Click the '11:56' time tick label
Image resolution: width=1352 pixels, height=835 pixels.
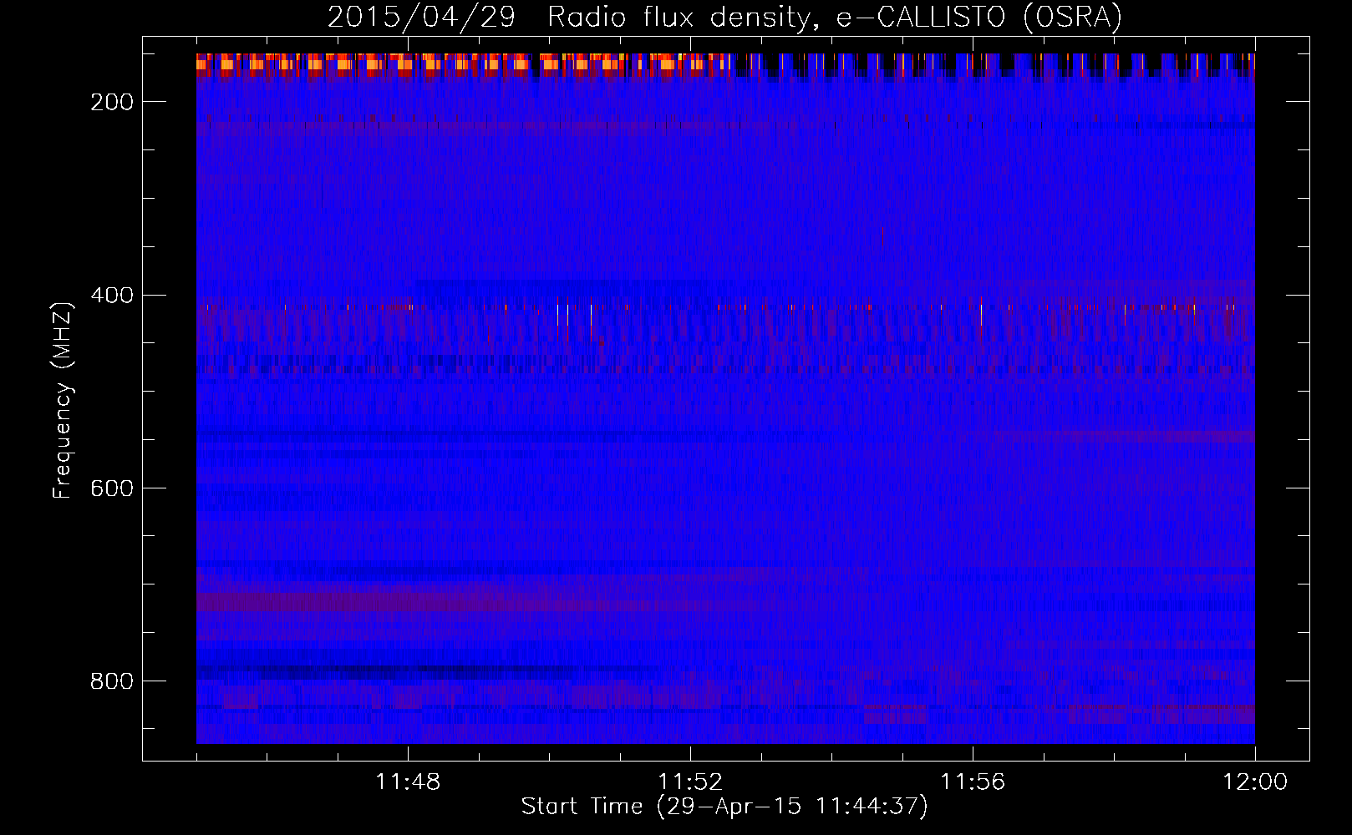pyautogui.click(x=973, y=782)
